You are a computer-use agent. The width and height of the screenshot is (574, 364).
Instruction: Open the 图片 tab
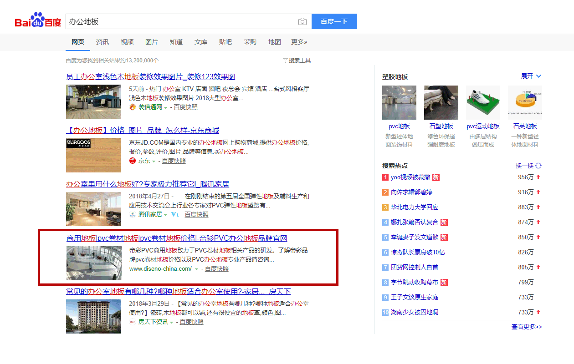tap(152, 42)
